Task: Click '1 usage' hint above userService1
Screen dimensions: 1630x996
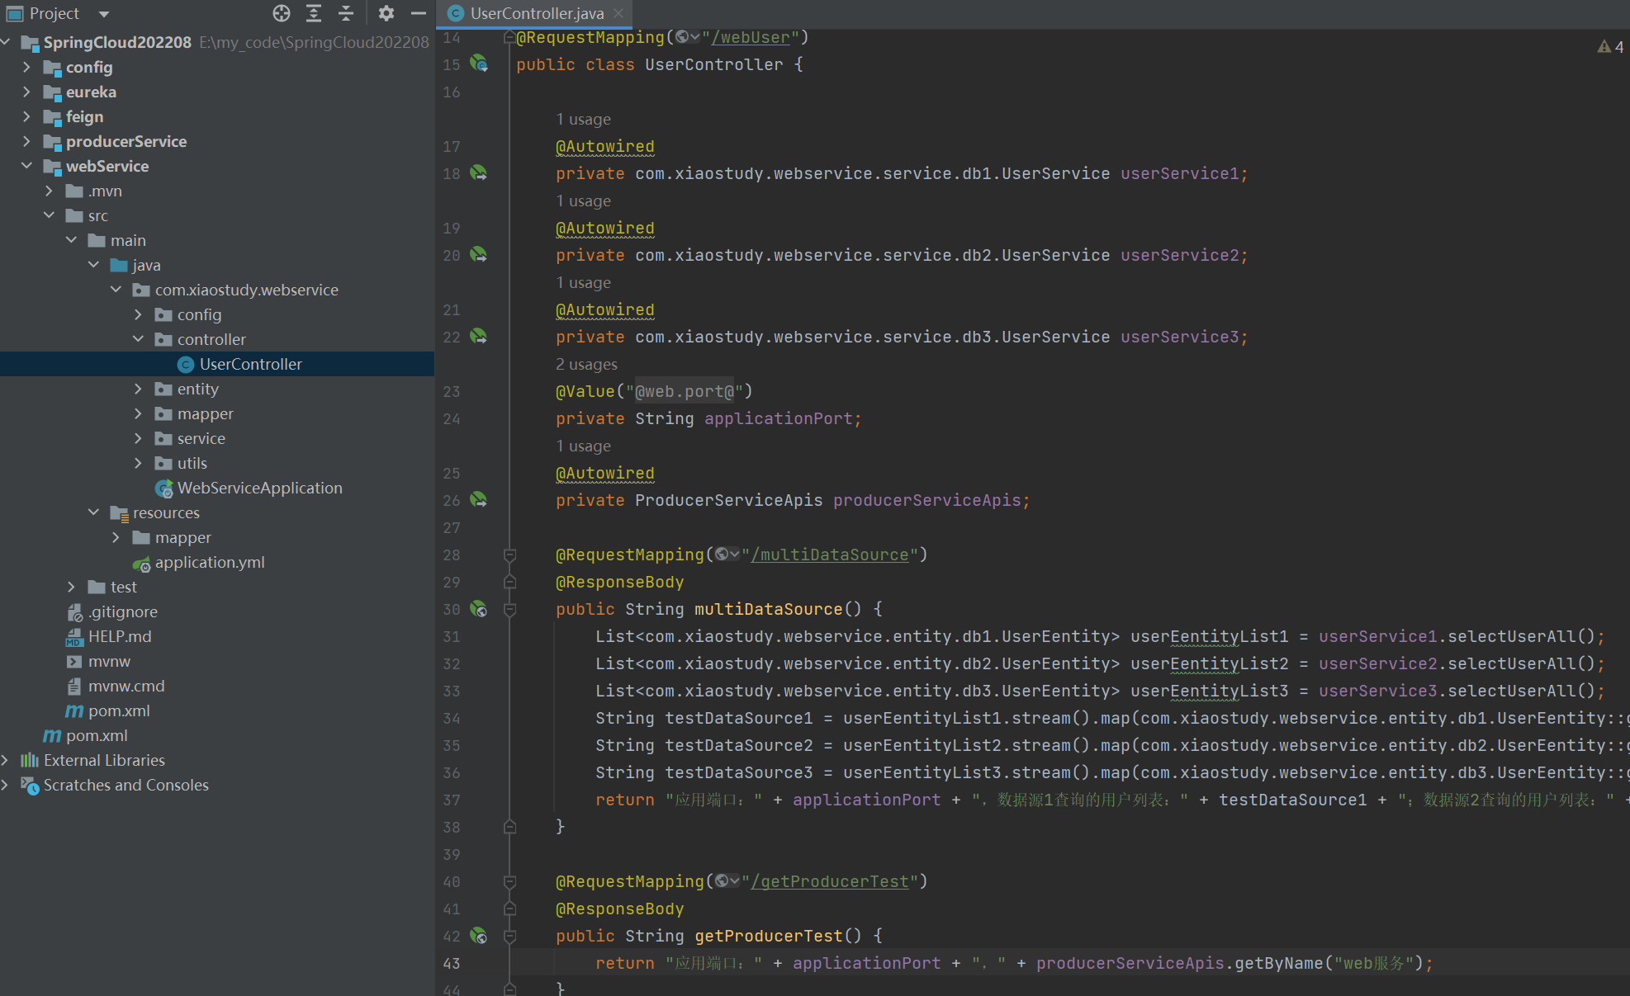Action: click(x=584, y=119)
